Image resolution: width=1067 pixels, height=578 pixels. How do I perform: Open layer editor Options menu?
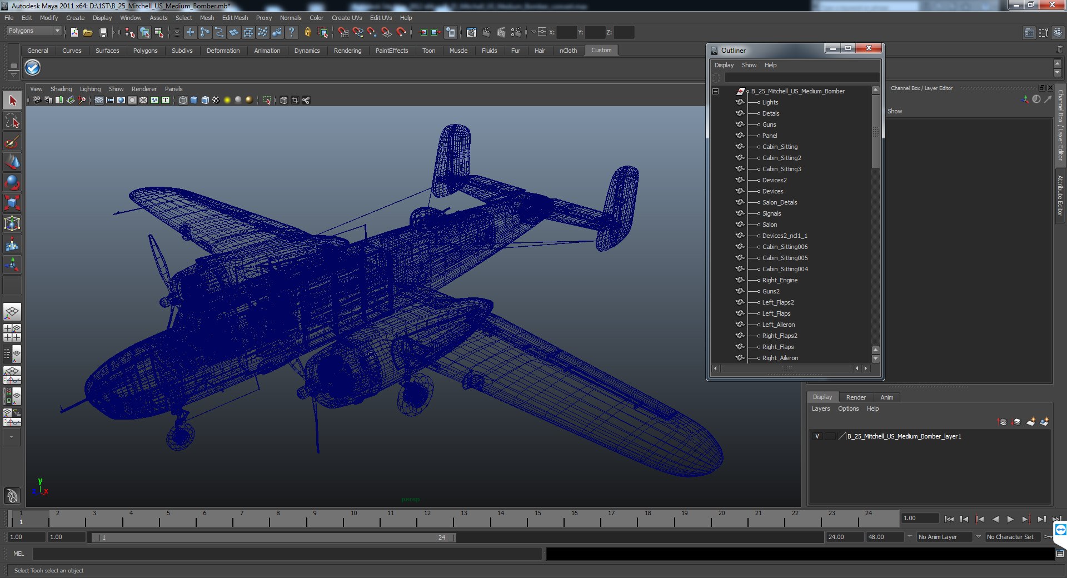(848, 408)
